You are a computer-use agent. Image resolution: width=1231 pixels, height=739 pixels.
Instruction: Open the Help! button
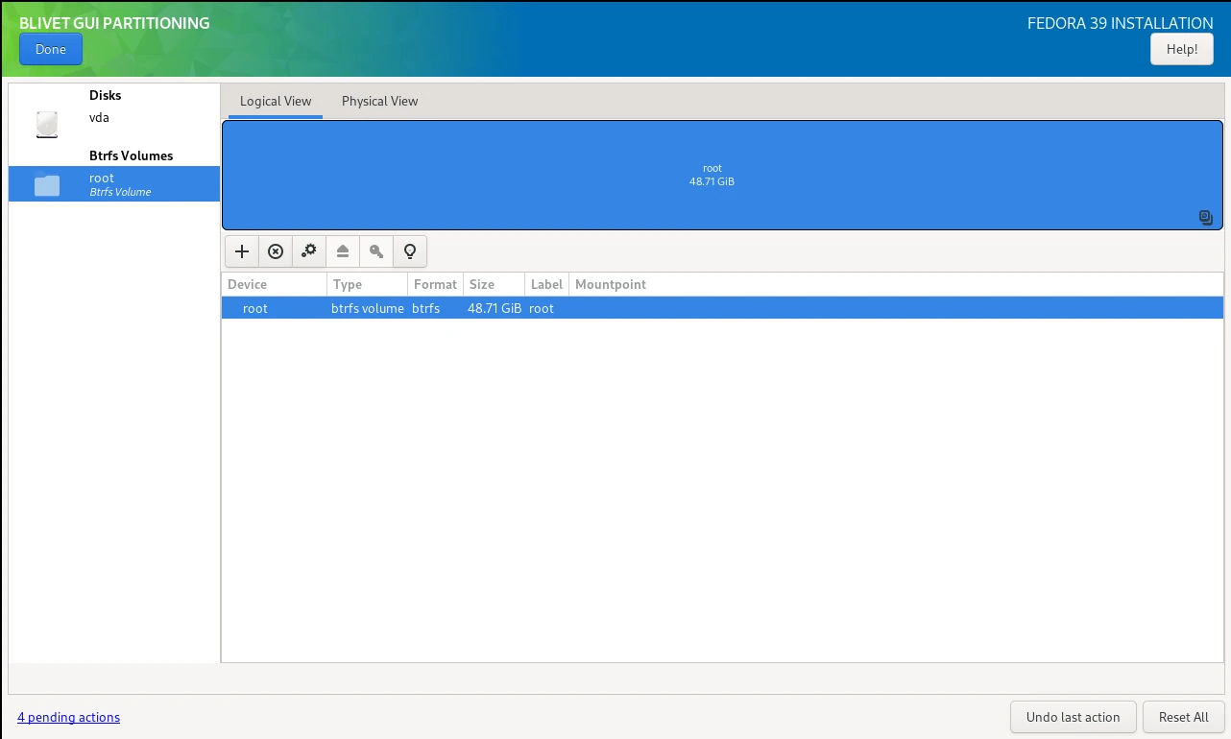1182,49
